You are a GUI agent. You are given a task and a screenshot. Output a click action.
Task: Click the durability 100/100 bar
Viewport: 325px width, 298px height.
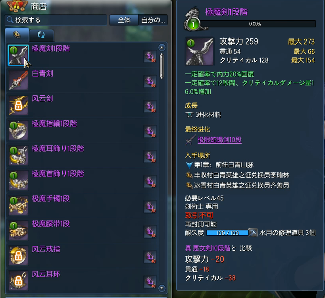(228, 233)
